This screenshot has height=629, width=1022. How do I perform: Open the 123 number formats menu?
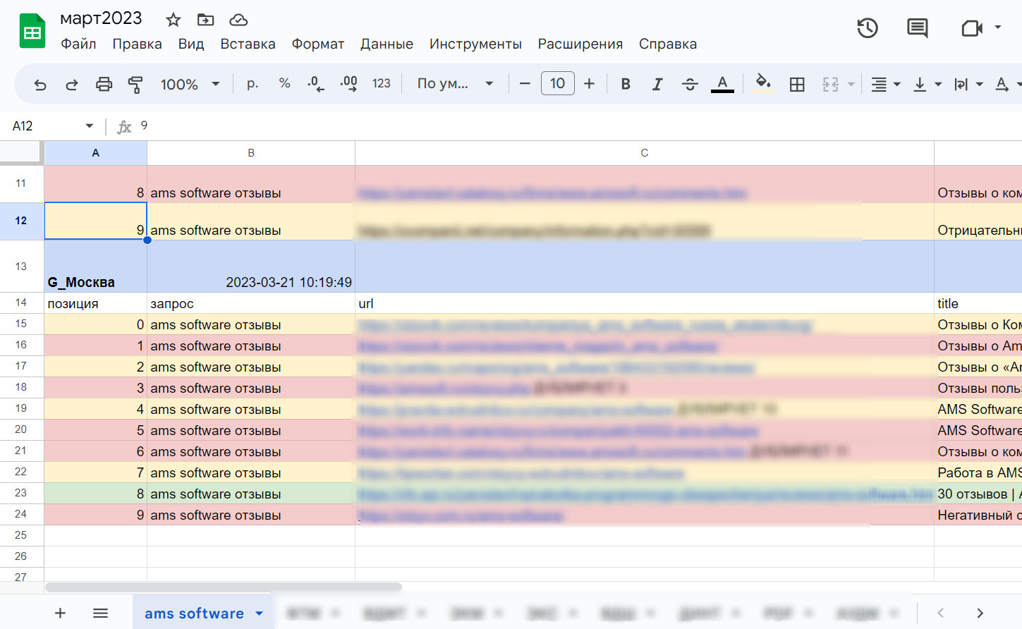click(x=382, y=83)
